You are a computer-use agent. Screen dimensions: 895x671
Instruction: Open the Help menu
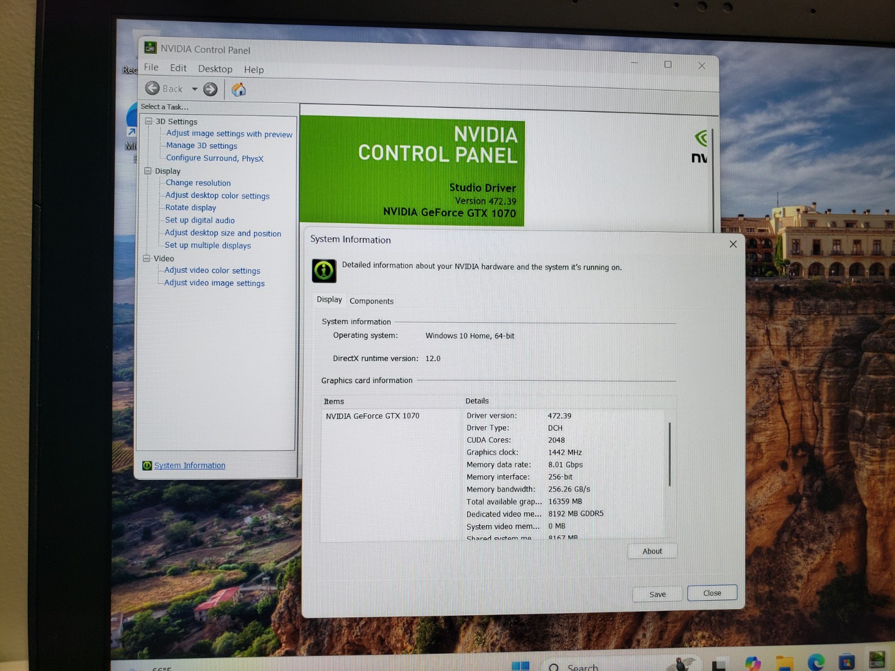(254, 70)
